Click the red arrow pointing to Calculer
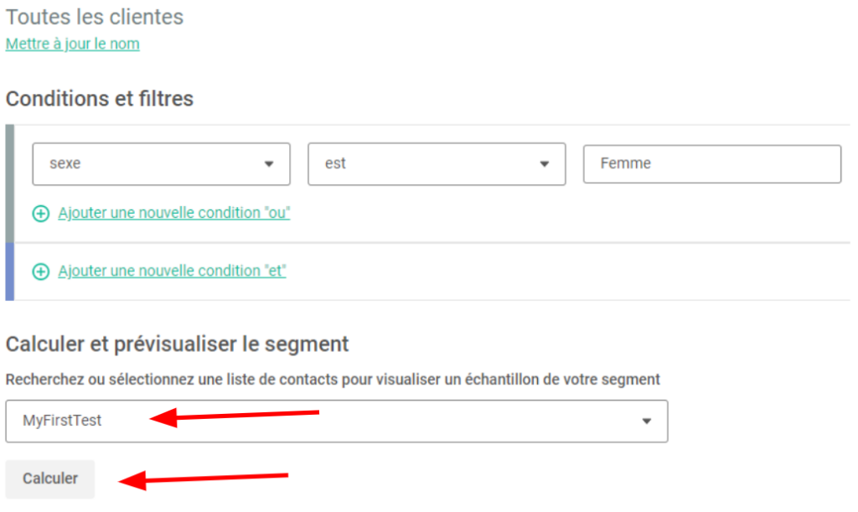Image resolution: width=858 pixels, height=512 pixels. [x=204, y=478]
